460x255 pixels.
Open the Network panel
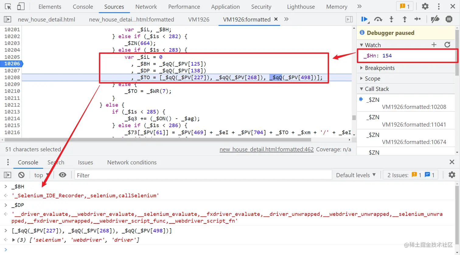point(146,7)
